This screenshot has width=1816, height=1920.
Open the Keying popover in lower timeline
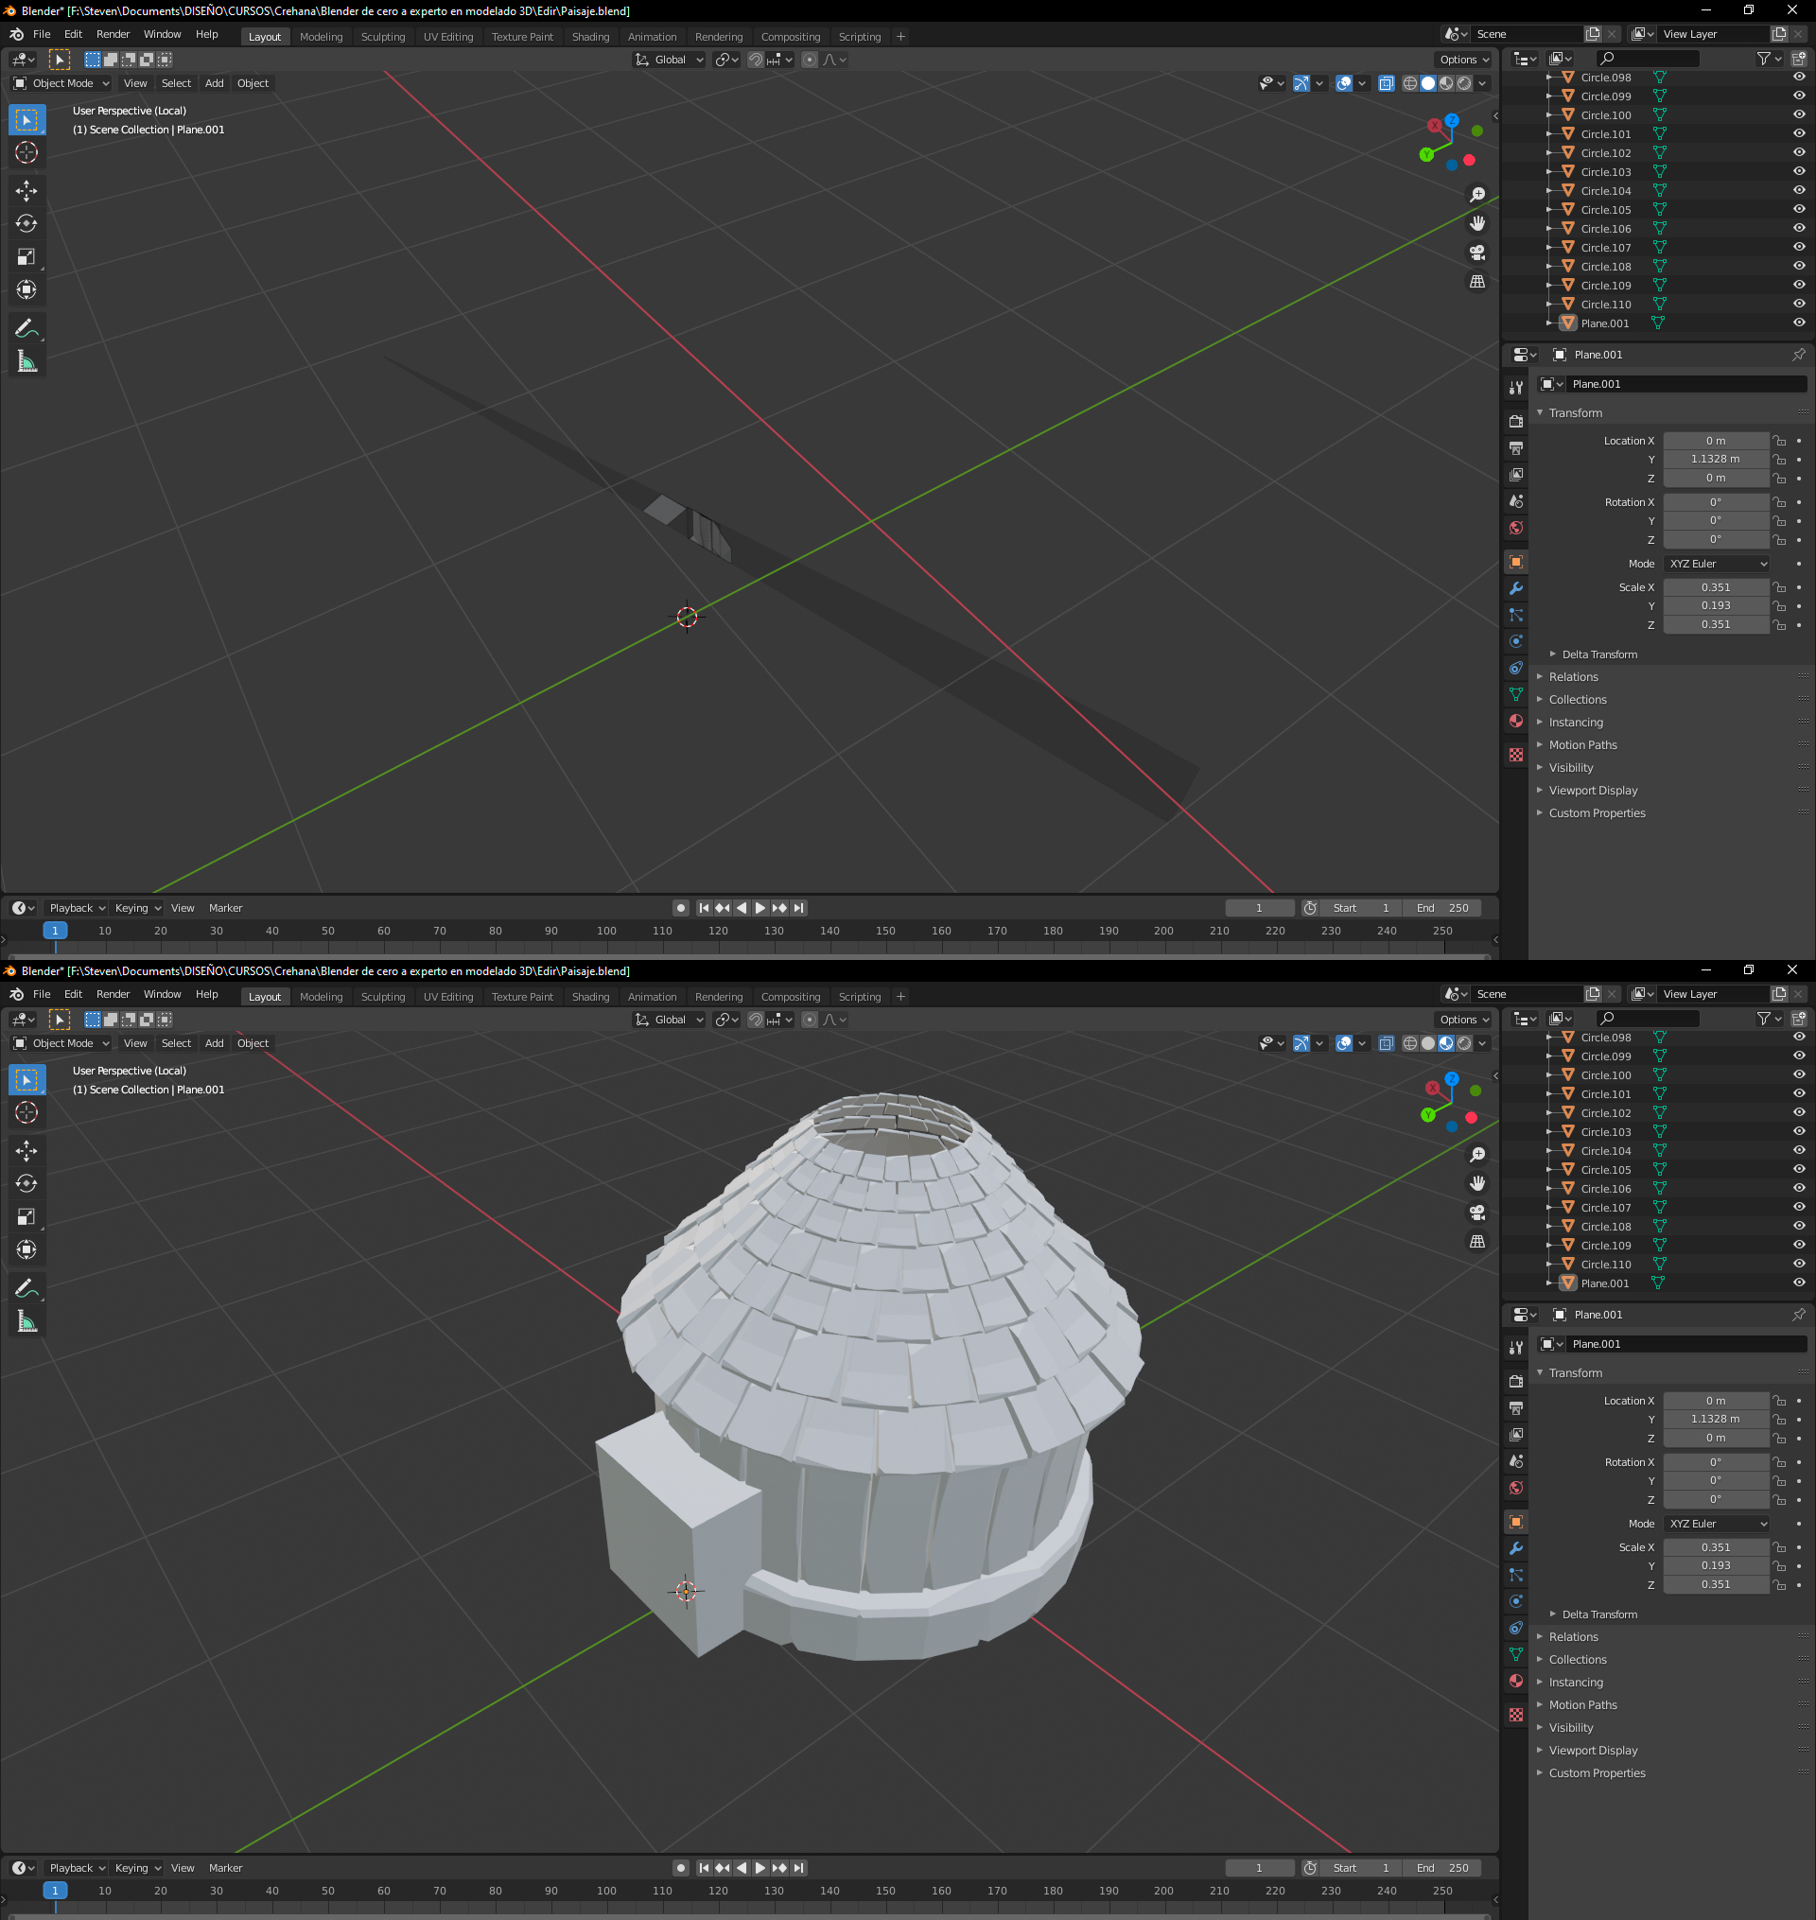click(x=137, y=1868)
